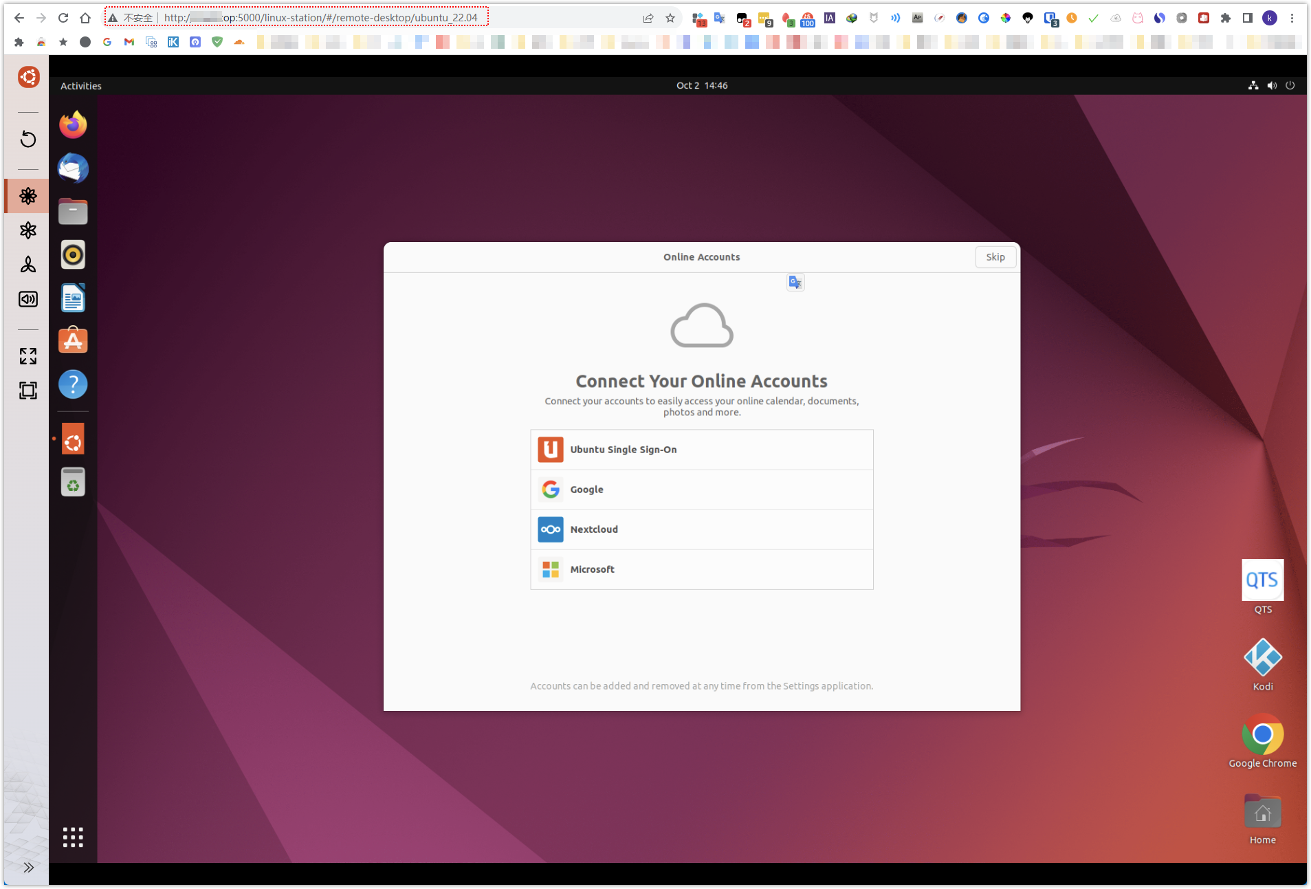Launch Thunderbird Mail from the dock
The width and height of the screenshot is (1311, 889).
tap(73, 168)
